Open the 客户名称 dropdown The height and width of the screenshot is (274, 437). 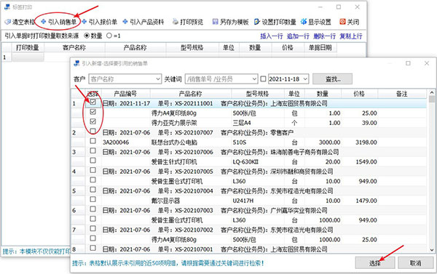pos(158,79)
